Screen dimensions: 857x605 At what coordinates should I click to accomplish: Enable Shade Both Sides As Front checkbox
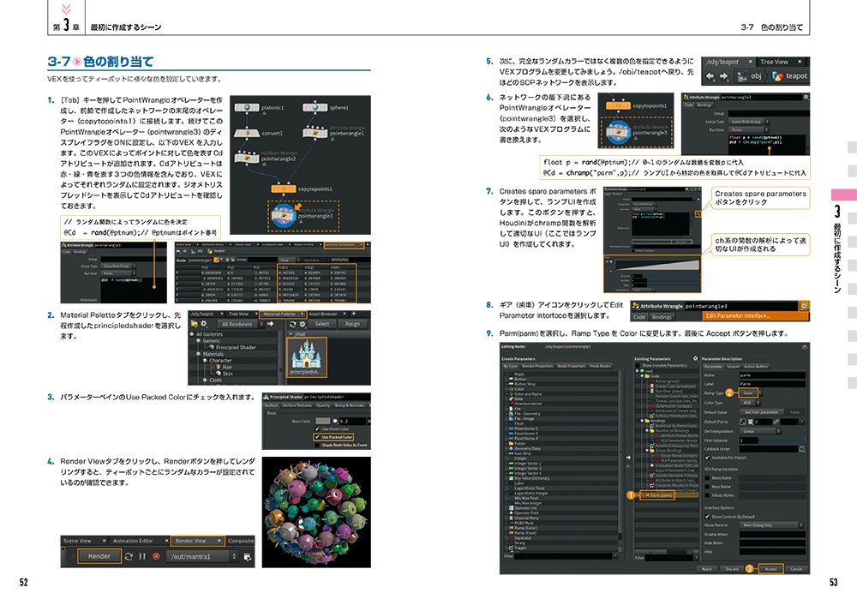(x=319, y=446)
